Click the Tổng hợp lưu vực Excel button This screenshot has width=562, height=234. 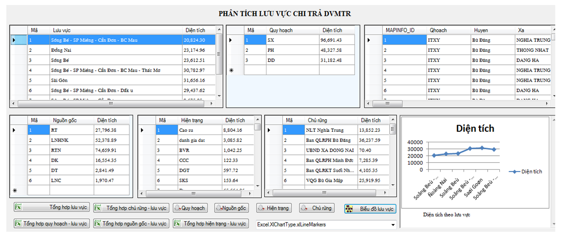pos(51,207)
